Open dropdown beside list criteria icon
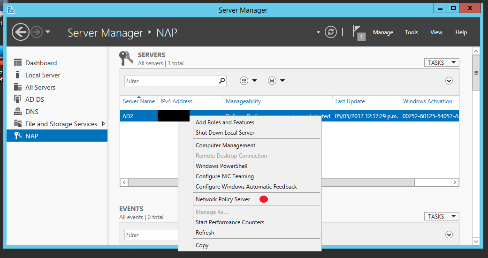The width and height of the screenshot is (488, 258). point(254,81)
